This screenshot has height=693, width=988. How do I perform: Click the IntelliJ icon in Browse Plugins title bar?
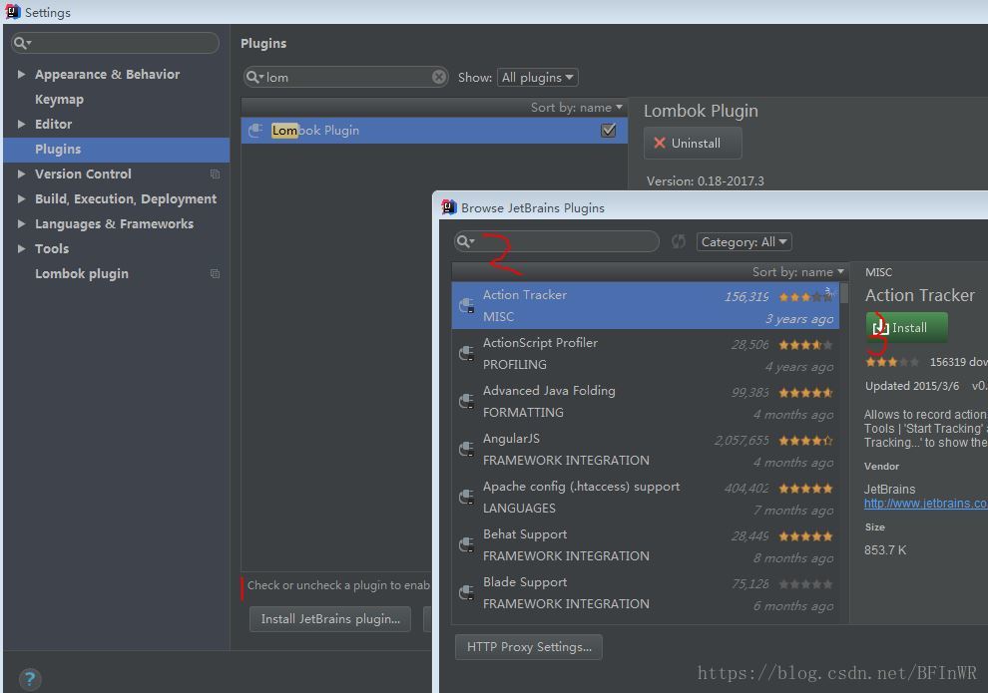point(449,207)
